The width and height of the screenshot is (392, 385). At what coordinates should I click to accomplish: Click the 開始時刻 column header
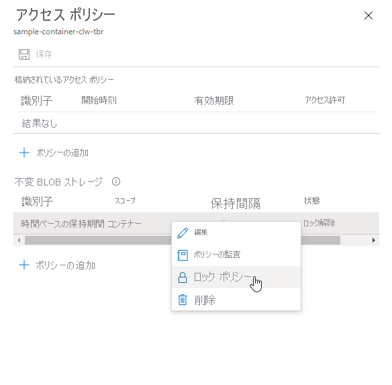click(99, 100)
